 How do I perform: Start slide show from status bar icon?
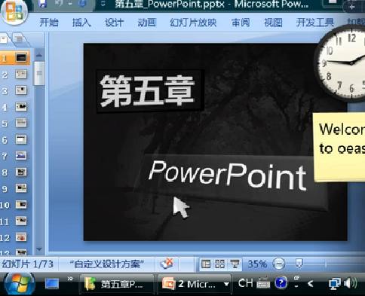235,264
